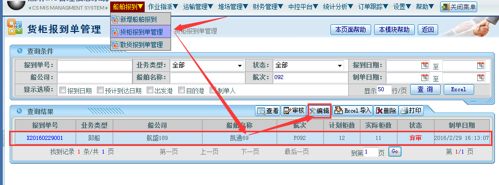Click the 查看 magnifier icon button

[268, 110]
